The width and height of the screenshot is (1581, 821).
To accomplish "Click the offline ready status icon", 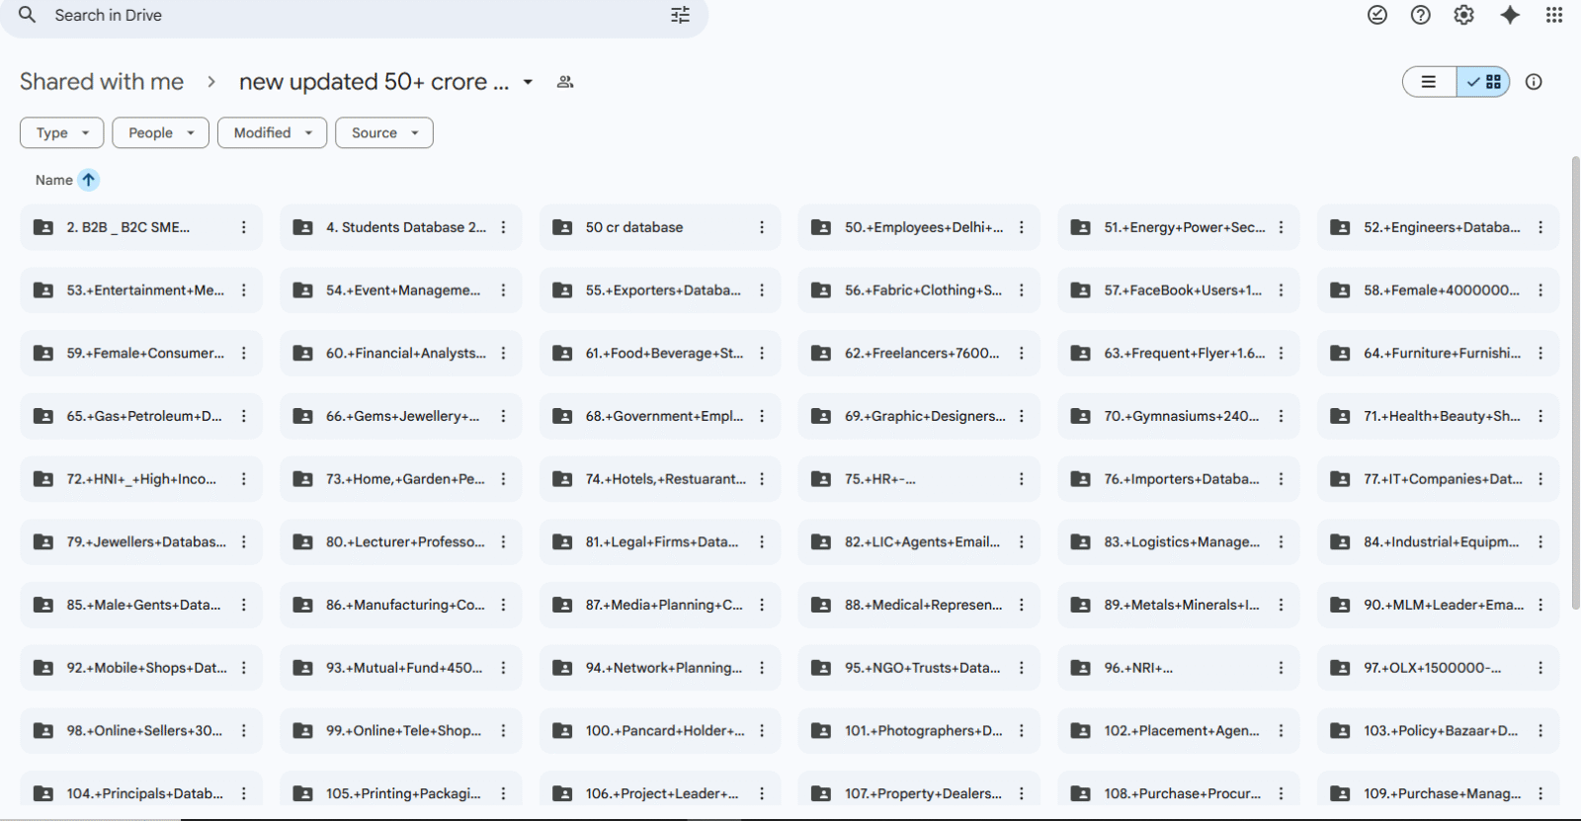I will [x=1376, y=15].
